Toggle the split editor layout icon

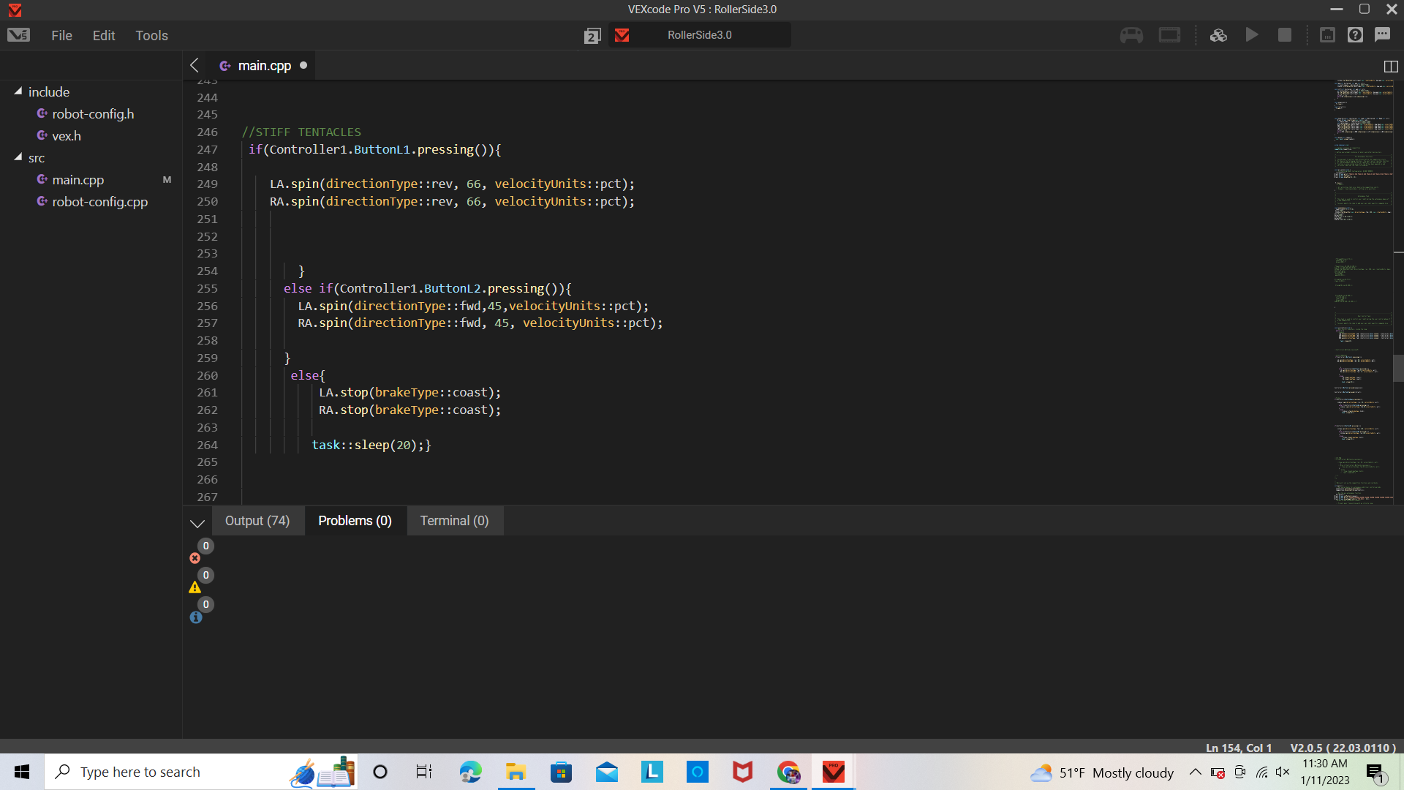(x=1391, y=67)
